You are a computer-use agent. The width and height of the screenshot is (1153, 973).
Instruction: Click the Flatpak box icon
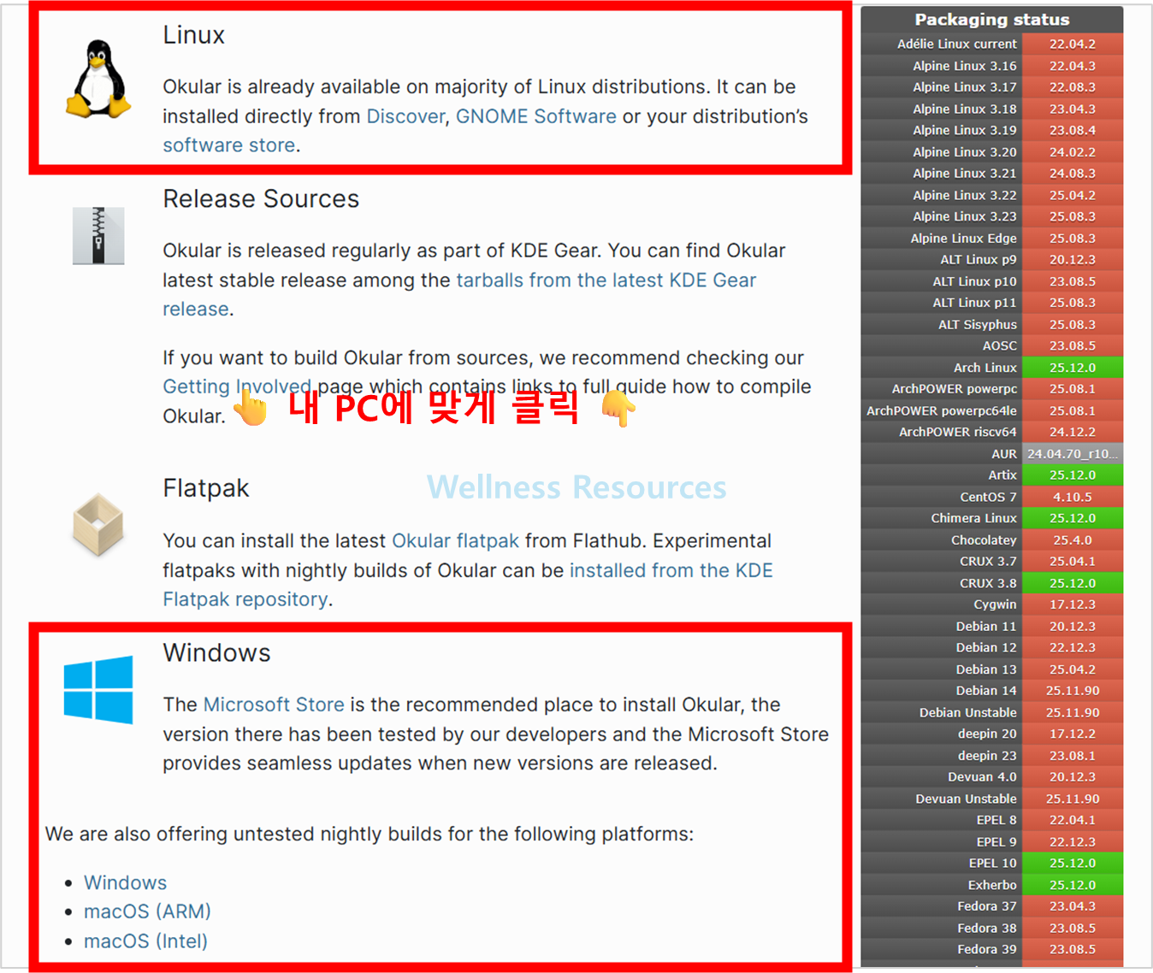(98, 524)
